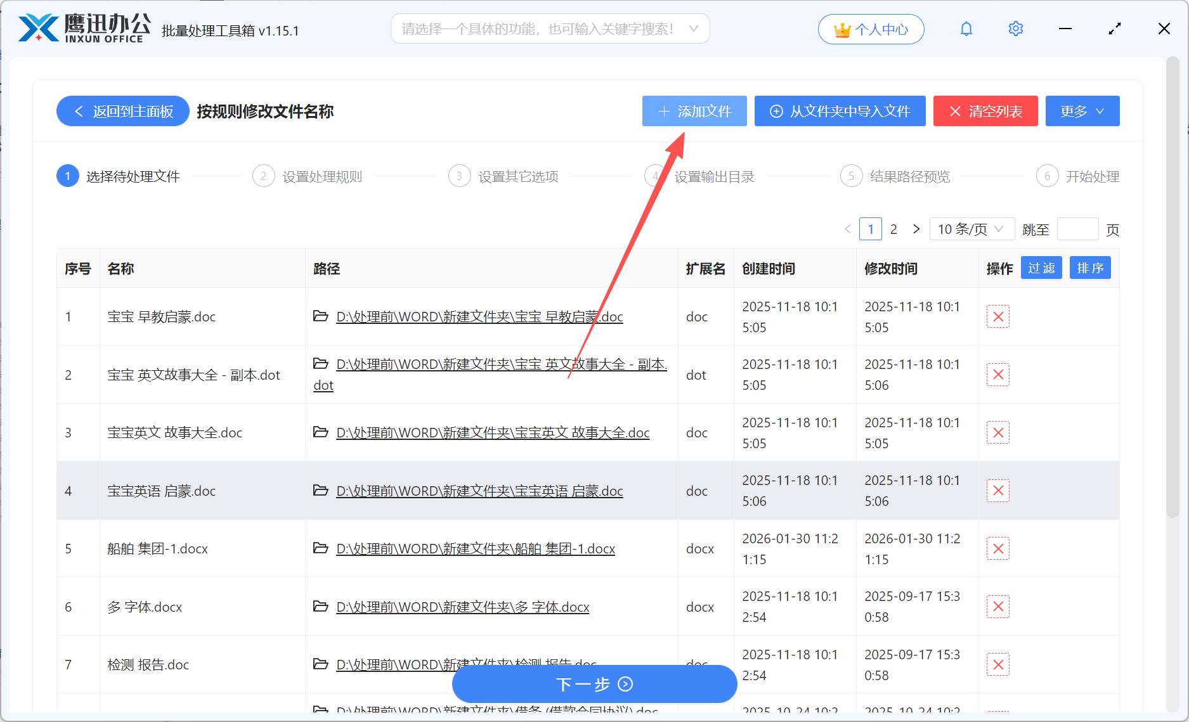Open the 10 条/页 page size selector
Image resolution: width=1189 pixels, height=722 pixels.
971,229
